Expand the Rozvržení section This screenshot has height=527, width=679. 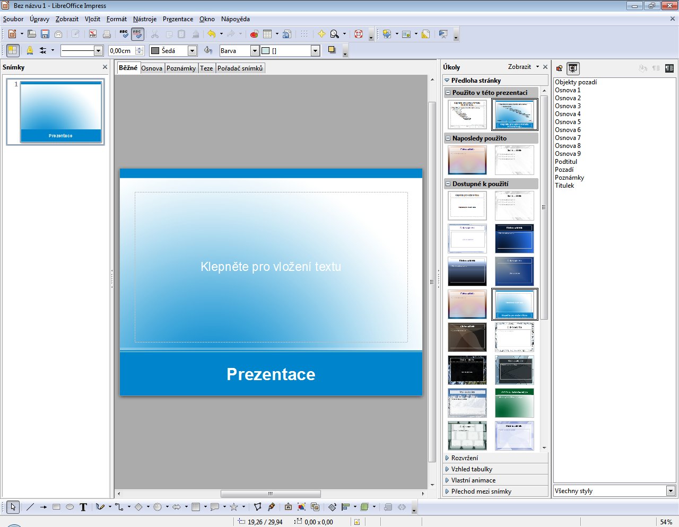[x=464, y=458]
